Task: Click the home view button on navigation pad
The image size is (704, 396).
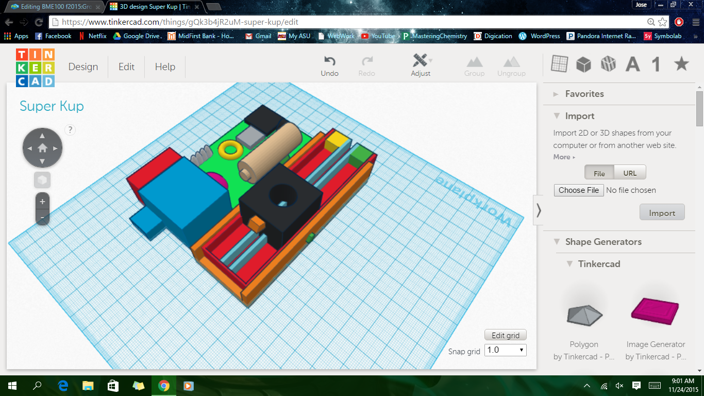Action: pyautogui.click(x=42, y=148)
